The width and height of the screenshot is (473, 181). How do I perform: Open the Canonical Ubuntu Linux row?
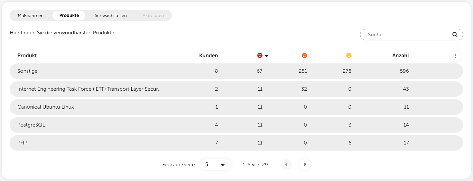[46, 107]
